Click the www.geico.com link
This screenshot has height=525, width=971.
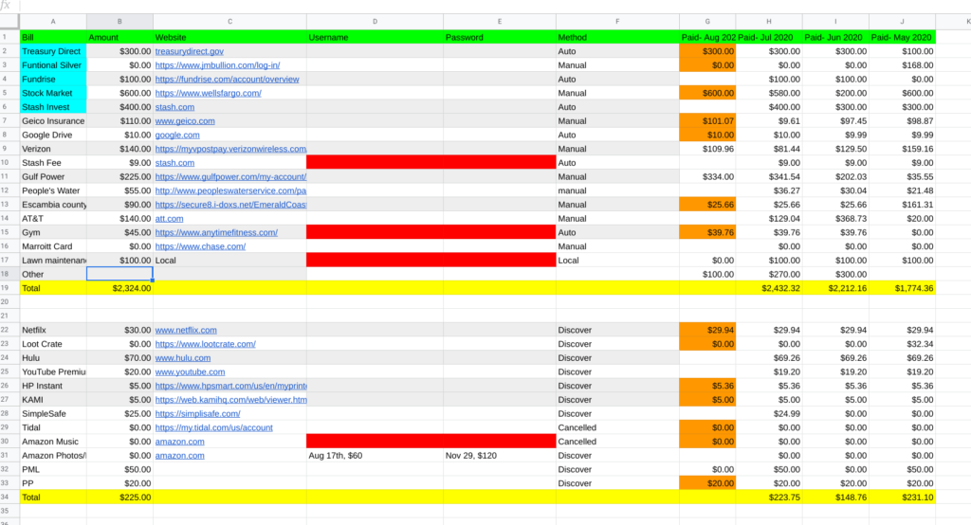177,121
